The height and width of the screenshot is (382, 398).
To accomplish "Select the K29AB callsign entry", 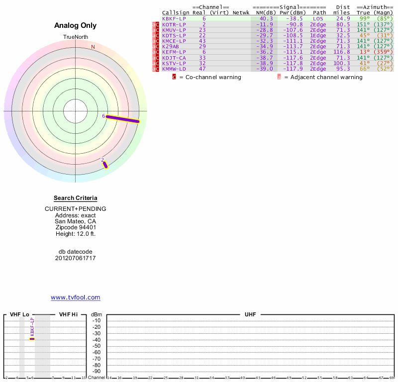I will [171, 46].
